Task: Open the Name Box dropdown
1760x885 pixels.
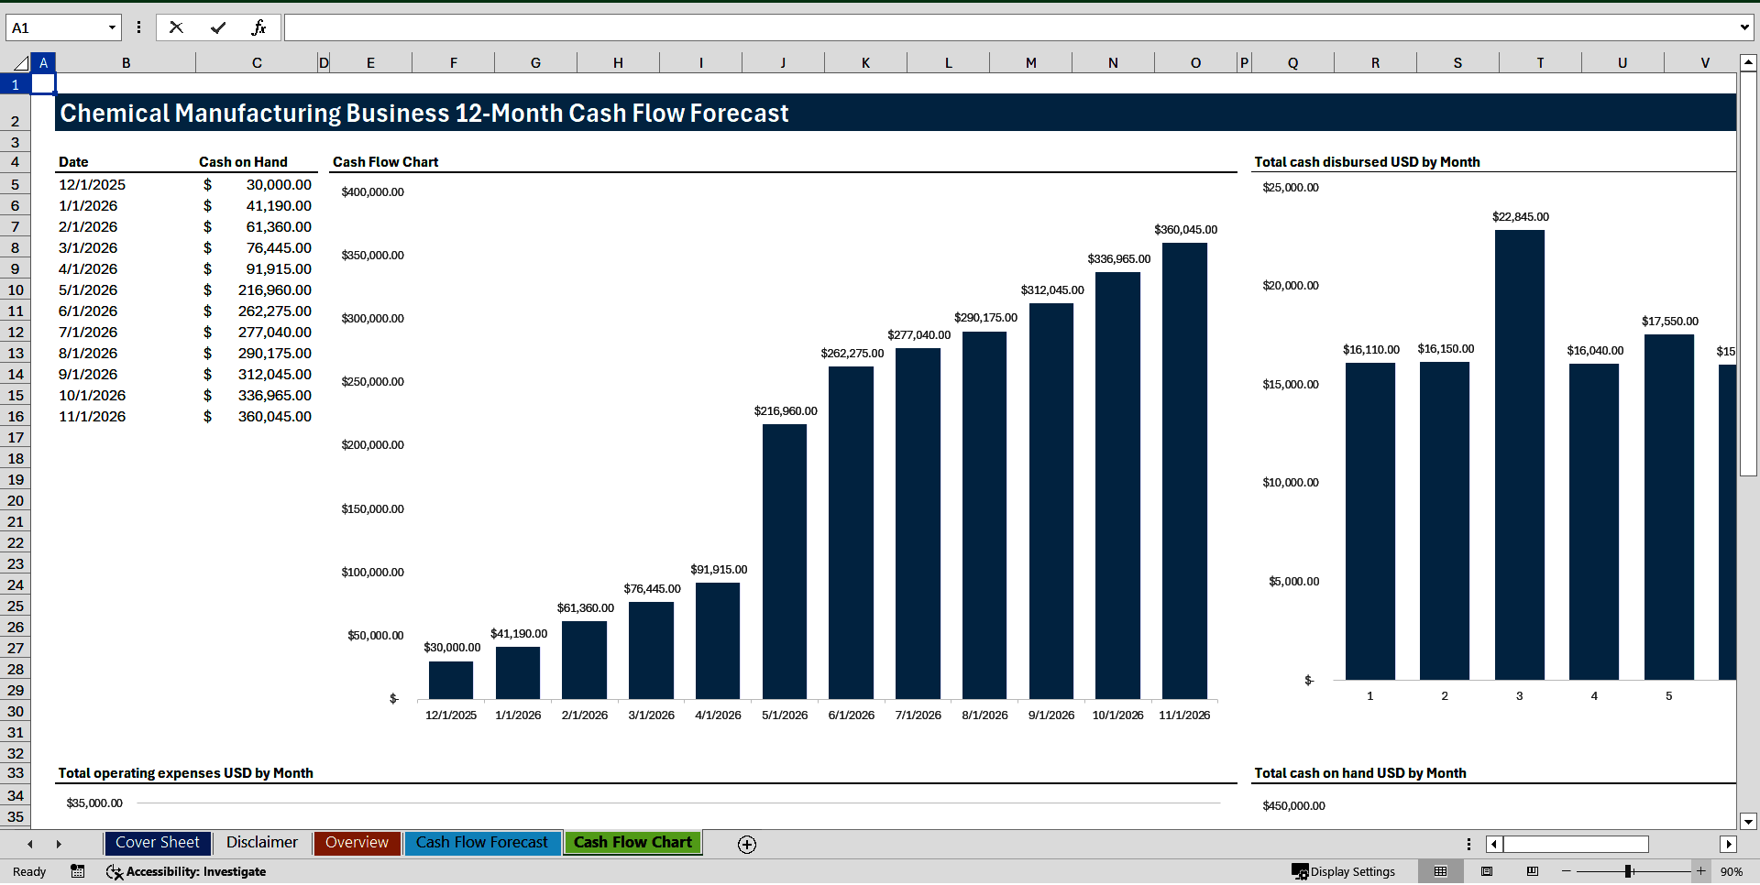Action: (x=112, y=27)
